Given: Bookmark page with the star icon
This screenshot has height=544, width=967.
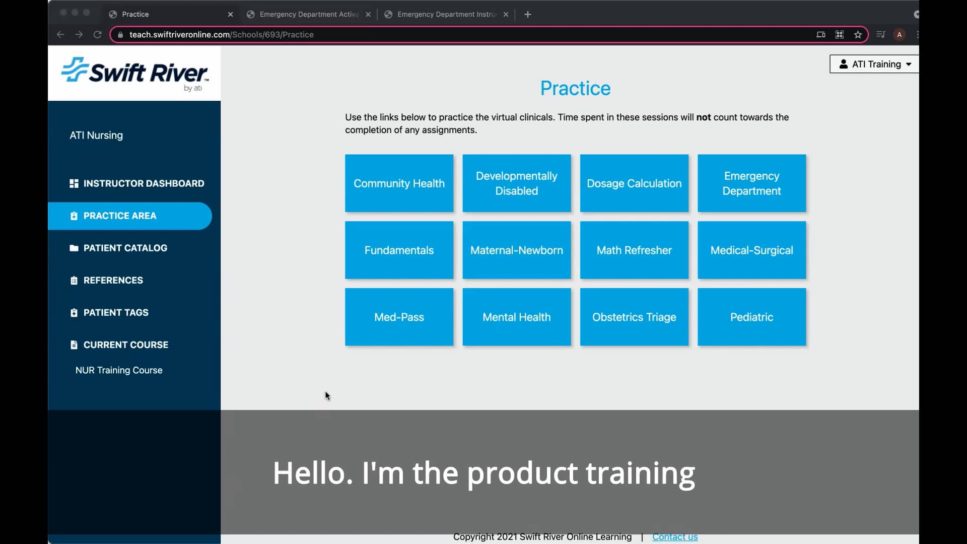Looking at the screenshot, I should (x=858, y=35).
